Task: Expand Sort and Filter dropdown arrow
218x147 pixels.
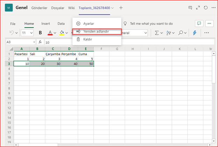Action: pyautogui.click(x=173, y=33)
